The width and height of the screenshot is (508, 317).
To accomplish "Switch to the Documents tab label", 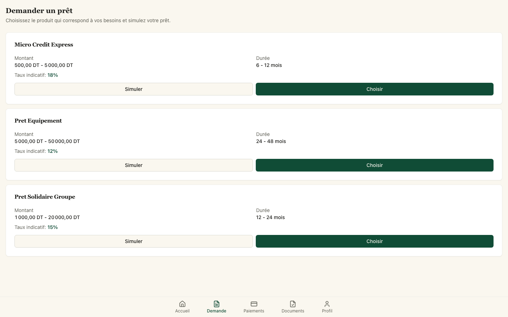I will click(293, 311).
